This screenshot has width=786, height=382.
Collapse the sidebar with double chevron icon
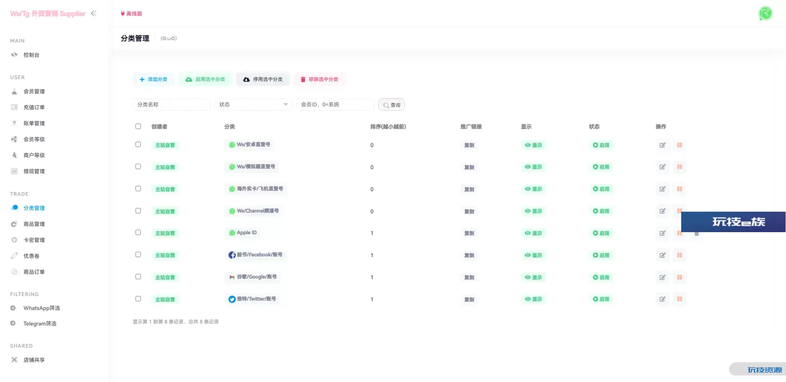coord(93,14)
